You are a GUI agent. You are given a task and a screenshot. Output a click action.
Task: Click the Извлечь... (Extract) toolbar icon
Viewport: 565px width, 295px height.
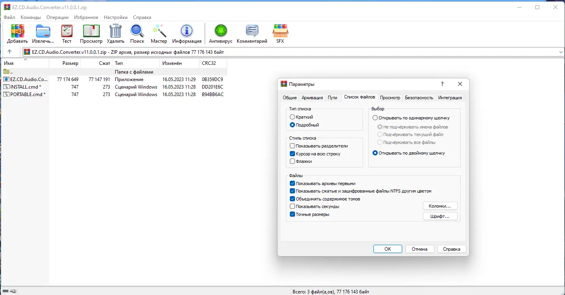(43, 31)
